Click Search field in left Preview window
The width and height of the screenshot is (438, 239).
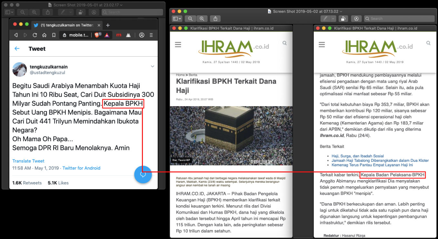coord(132,12)
